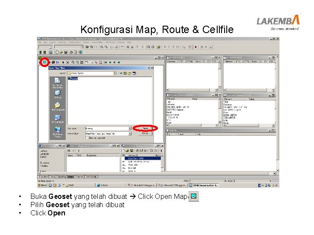Click the Print icon in main toolbar
Screen dimensions: 314x235
click(x=71, y=52)
